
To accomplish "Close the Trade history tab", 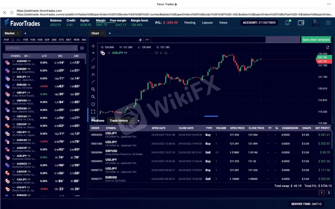I will [x=131, y=120].
